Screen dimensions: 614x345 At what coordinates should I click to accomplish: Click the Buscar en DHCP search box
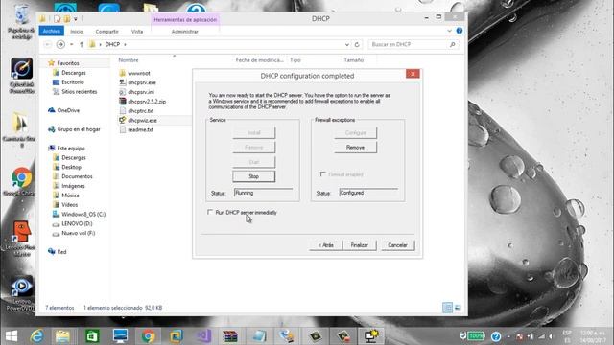408,45
